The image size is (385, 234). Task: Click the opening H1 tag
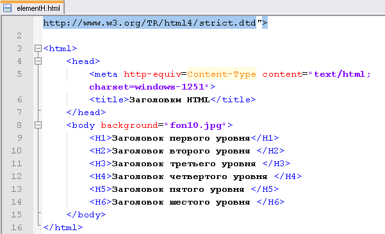[101, 138]
